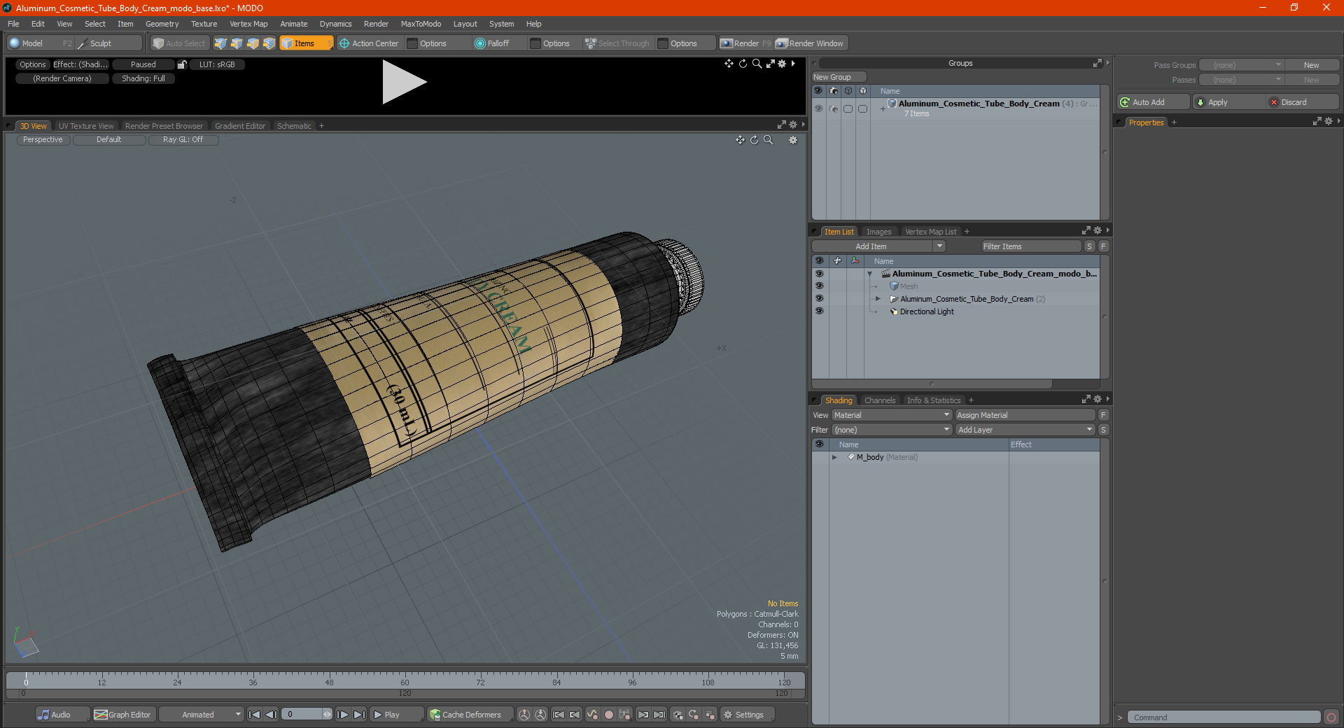
Task: Click zoom icon in 3D viewport
Action: [768, 140]
